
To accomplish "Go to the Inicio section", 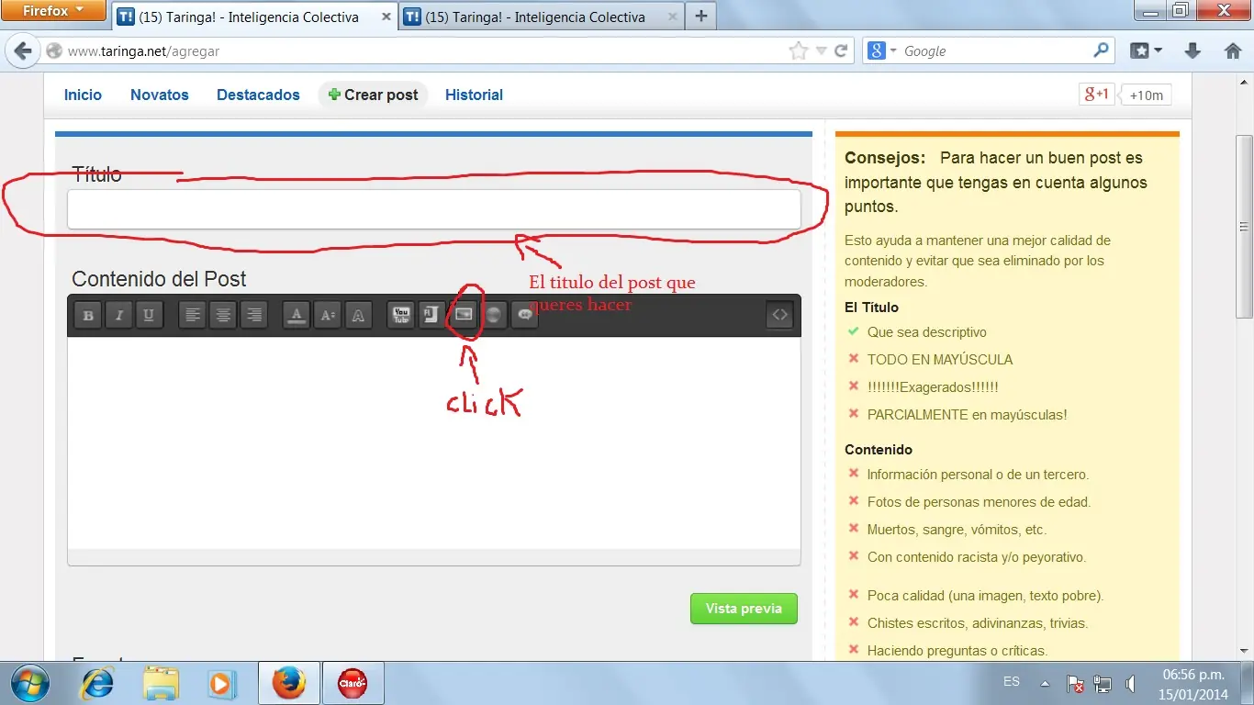I will point(83,95).
